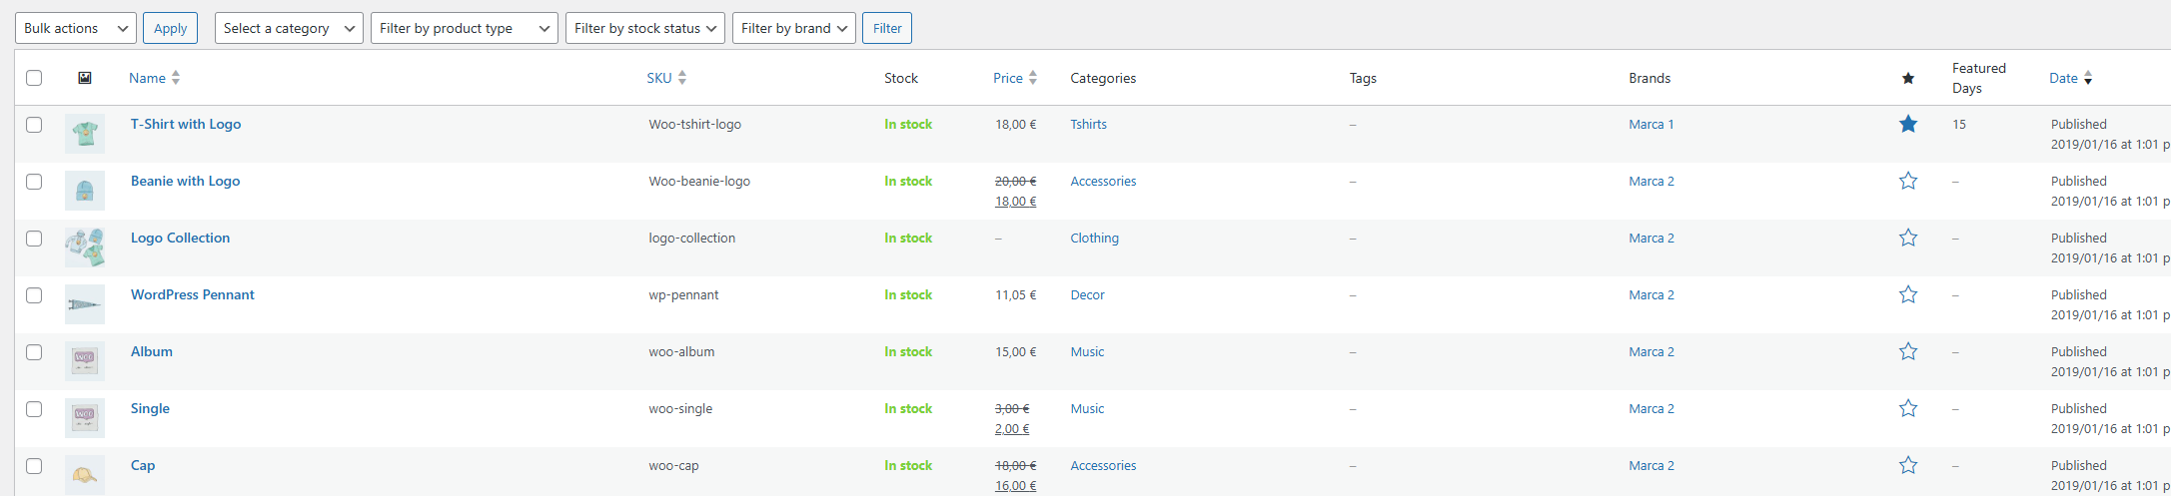2171x496 pixels.
Task: Open Filter by brand dropdown
Action: [x=794, y=28]
